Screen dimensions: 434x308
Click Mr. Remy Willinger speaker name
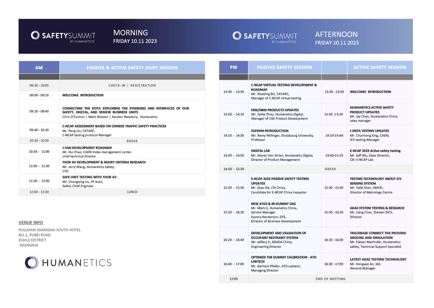(x=265, y=135)
